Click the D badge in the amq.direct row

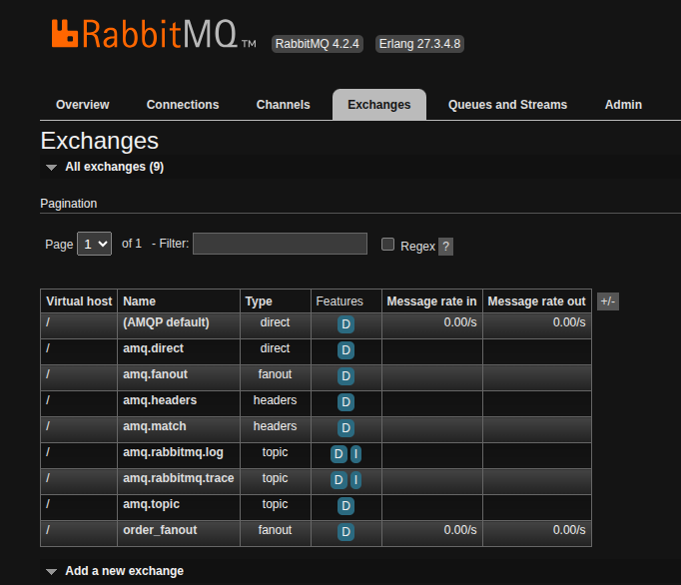(345, 350)
